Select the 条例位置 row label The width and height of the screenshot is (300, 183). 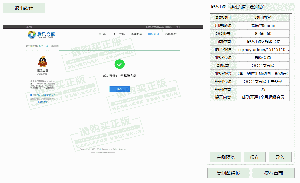point(223,90)
